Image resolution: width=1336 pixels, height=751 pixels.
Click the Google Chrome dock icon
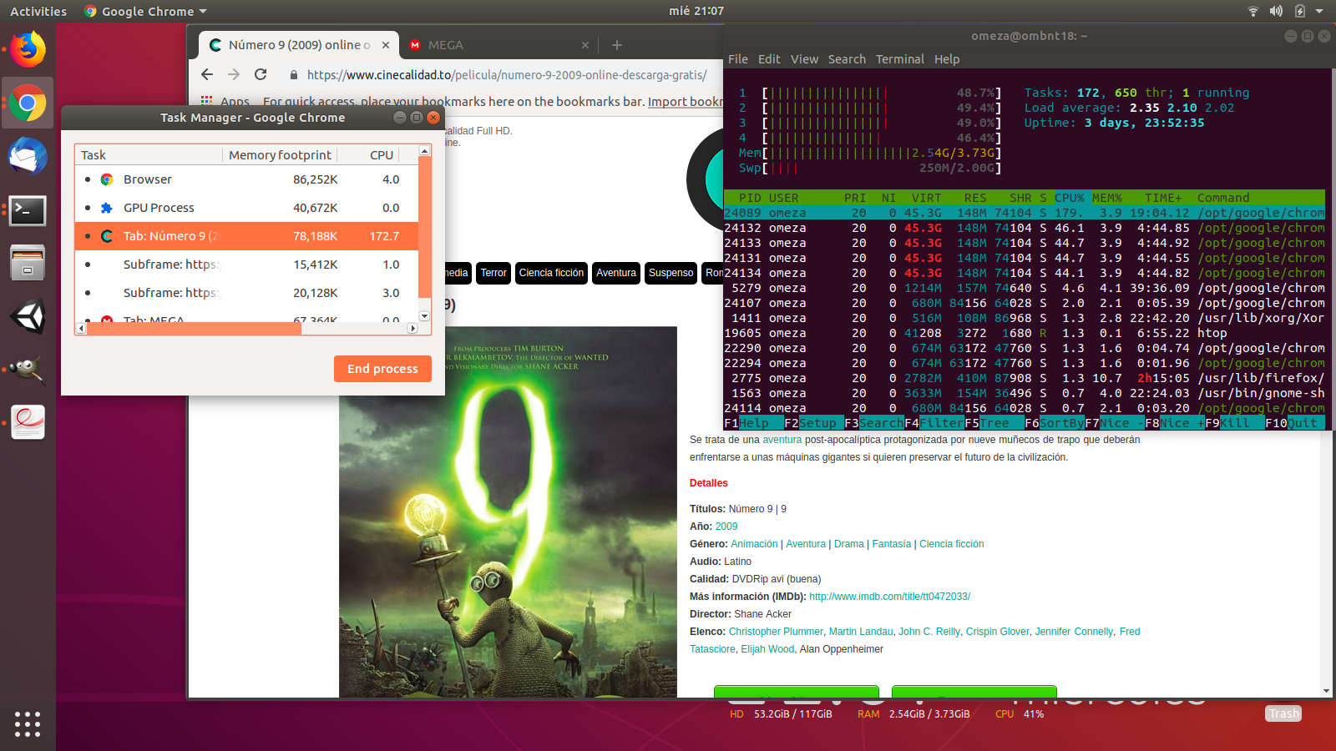coord(28,103)
